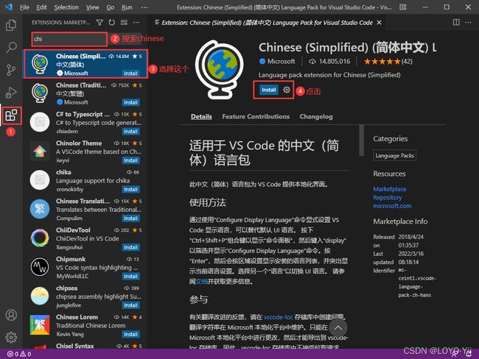Screen dimensions: 479x359
Task: Switch to the Details tab
Action: click(201, 116)
